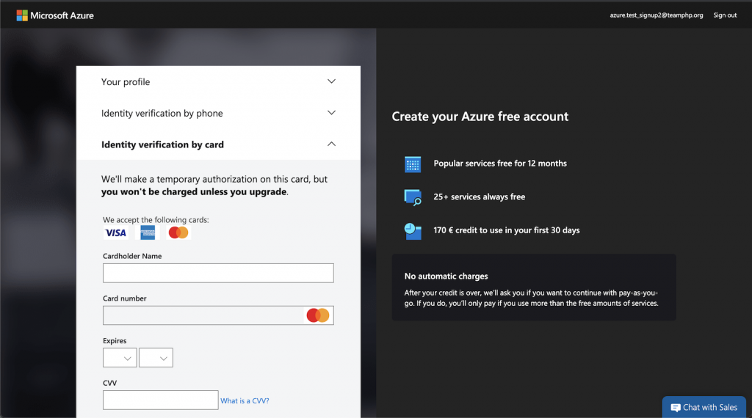The image size is (752, 418).
Task: Open Chat with Sales button
Action: point(704,408)
